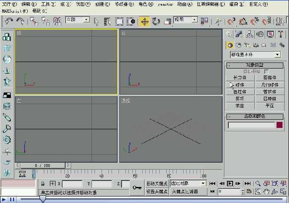This screenshot has width=289, height=203.
Task: Select the Lights category icon
Action: coord(247,45)
